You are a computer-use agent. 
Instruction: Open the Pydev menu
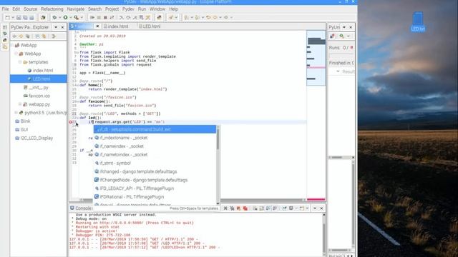click(x=128, y=9)
